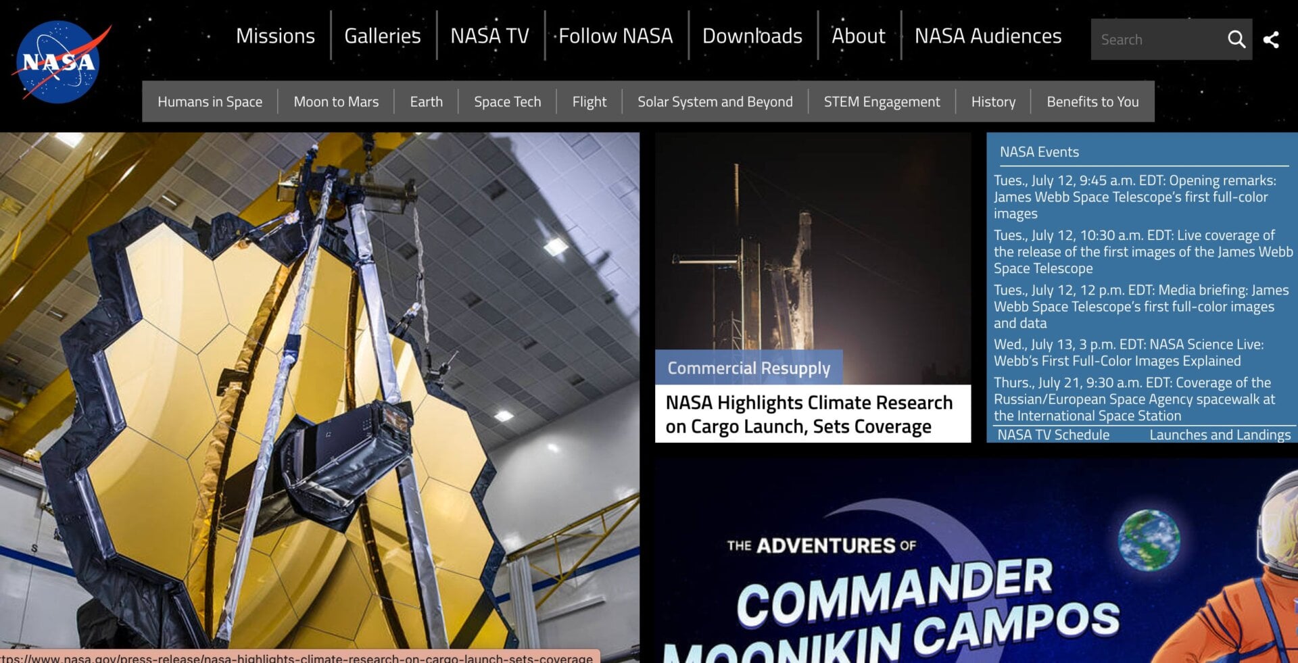Select the Earth topic

tap(427, 101)
